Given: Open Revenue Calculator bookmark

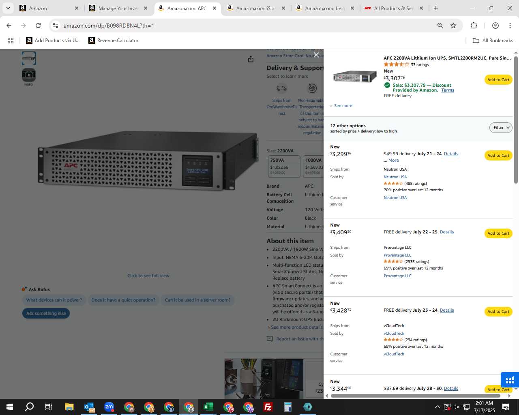Looking at the screenshot, I should 114,41.
